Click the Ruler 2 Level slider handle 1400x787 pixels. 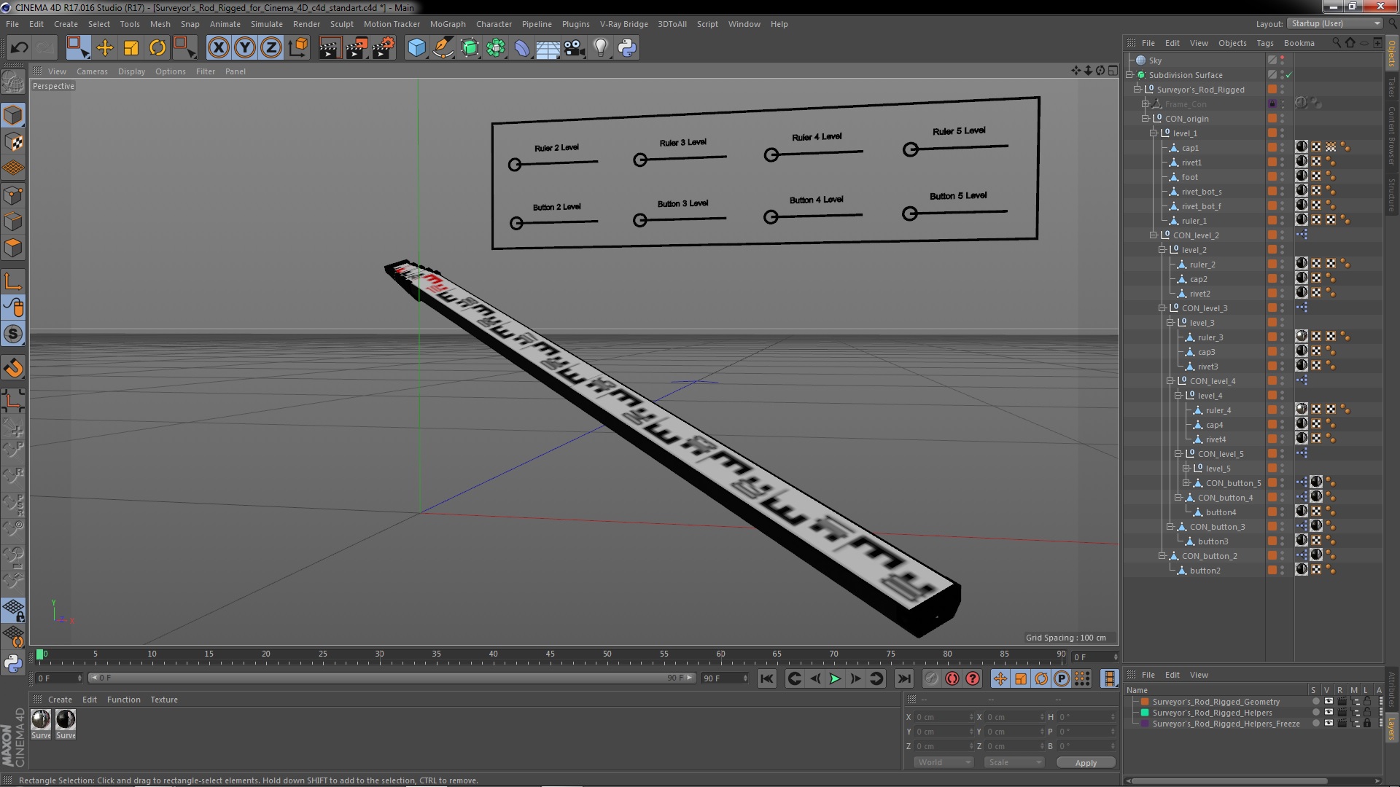click(x=515, y=165)
